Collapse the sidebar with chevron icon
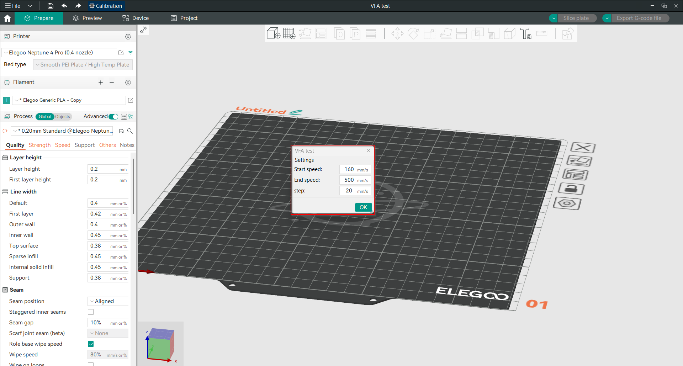Image resolution: width=683 pixels, height=366 pixels. point(143,30)
